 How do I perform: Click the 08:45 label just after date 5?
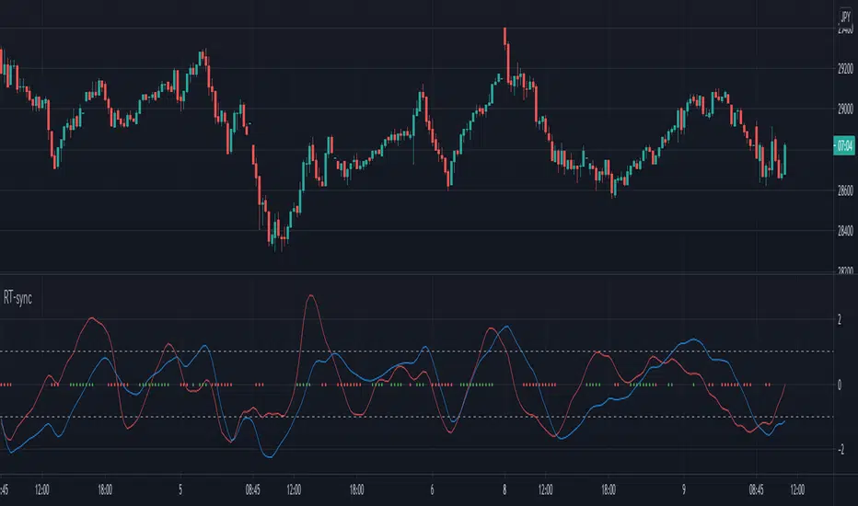(x=253, y=489)
